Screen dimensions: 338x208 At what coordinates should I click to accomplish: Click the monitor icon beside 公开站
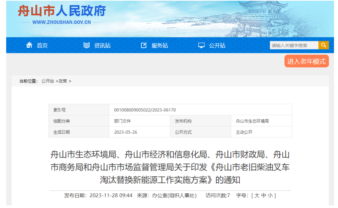(201, 45)
